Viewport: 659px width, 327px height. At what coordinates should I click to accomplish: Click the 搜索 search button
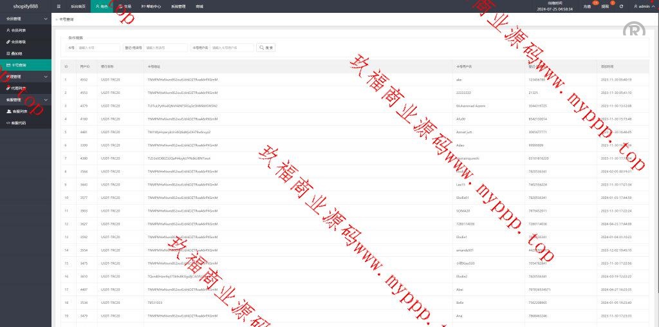point(266,48)
